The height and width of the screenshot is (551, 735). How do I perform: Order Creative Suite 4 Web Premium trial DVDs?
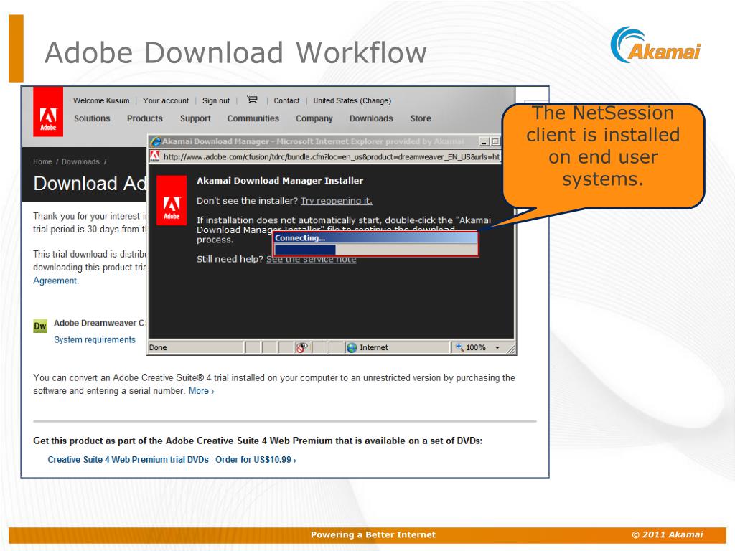click(172, 460)
